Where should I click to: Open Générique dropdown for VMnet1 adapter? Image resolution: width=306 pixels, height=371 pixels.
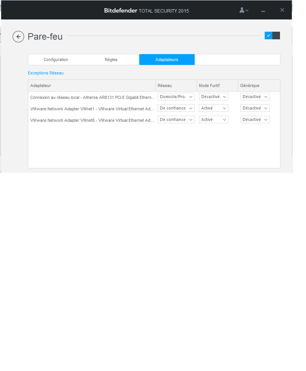coord(255,108)
